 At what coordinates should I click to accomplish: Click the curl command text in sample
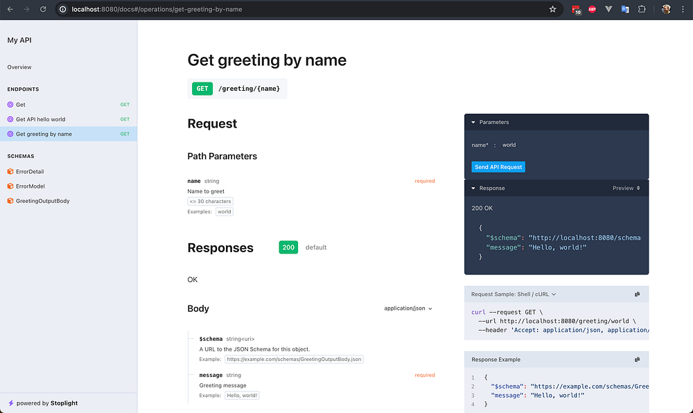coord(478,312)
